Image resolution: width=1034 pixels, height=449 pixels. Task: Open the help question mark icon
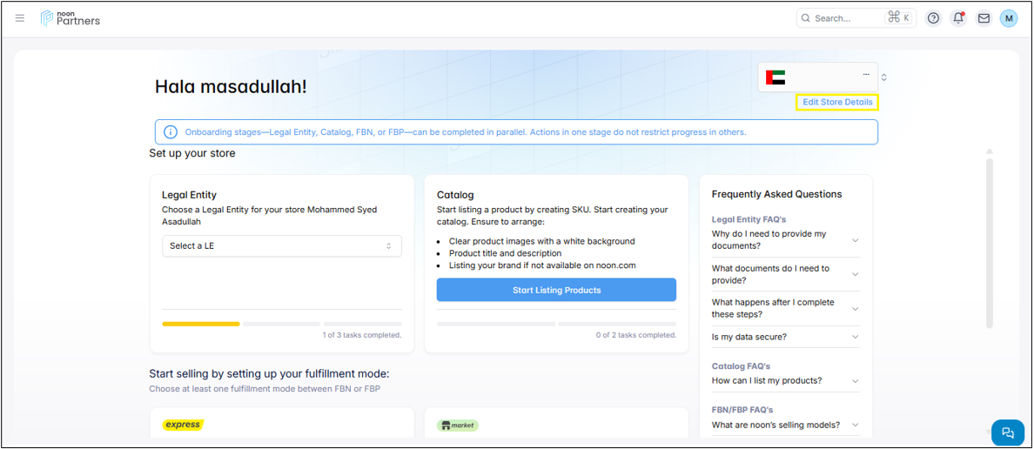point(933,18)
